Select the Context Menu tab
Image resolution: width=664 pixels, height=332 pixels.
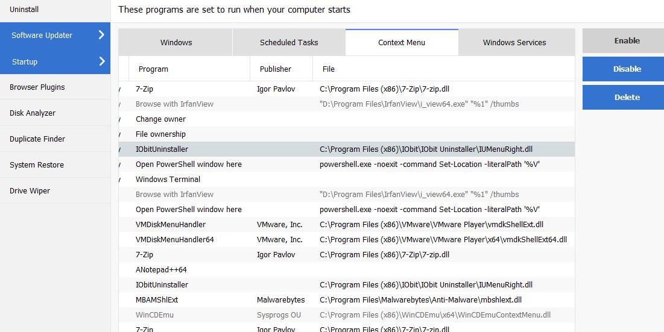(x=402, y=42)
